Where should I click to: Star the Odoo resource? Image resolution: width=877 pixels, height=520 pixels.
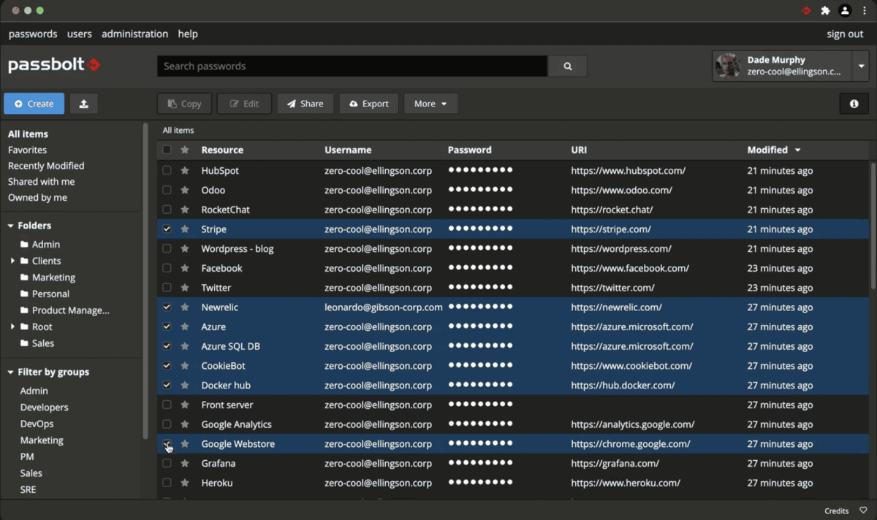(185, 190)
